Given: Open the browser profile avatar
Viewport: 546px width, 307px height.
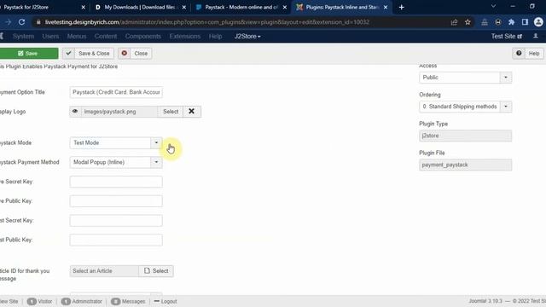Looking at the screenshot, I should [538, 22].
